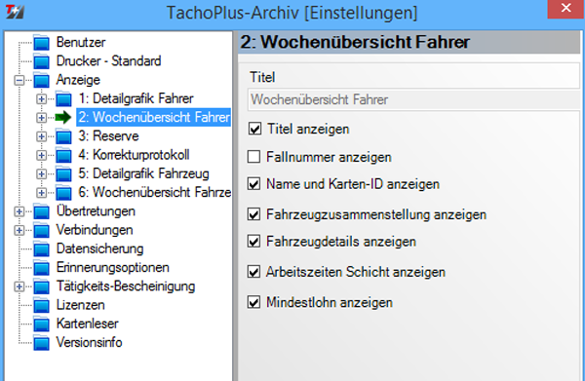The width and height of the screenshot is (585, 381).
Task: Click the Datensicherung folder icon
Action: [41, 249]
